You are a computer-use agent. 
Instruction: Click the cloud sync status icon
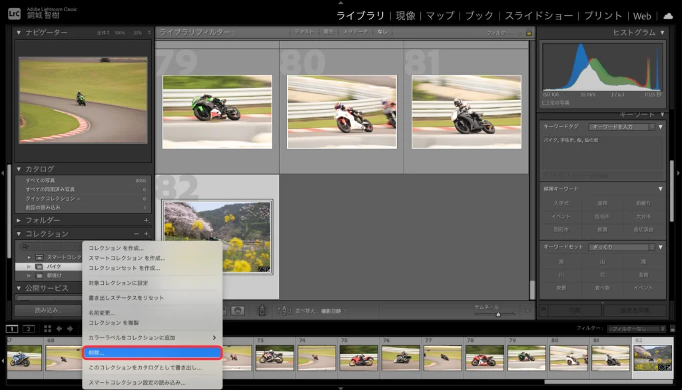(668, 15)
